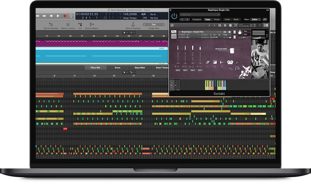Click the Fast Forward transport button
The image size is (311, 183).
pyautogui.click(x=44, y=16)
